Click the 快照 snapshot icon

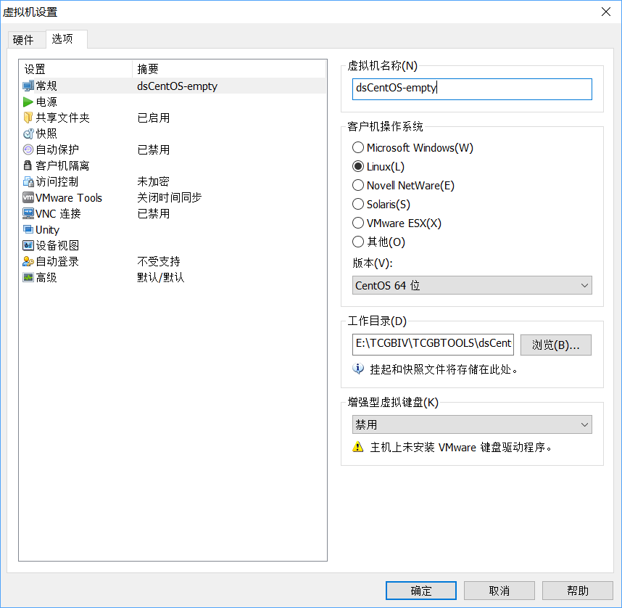[x=28, y=133]
